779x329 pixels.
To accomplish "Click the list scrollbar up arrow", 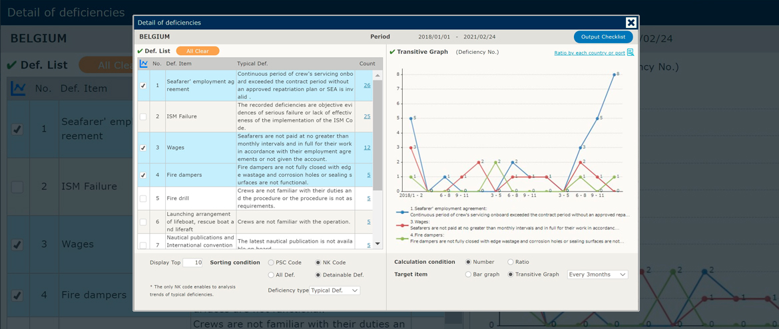I will (x=378, y=75).
